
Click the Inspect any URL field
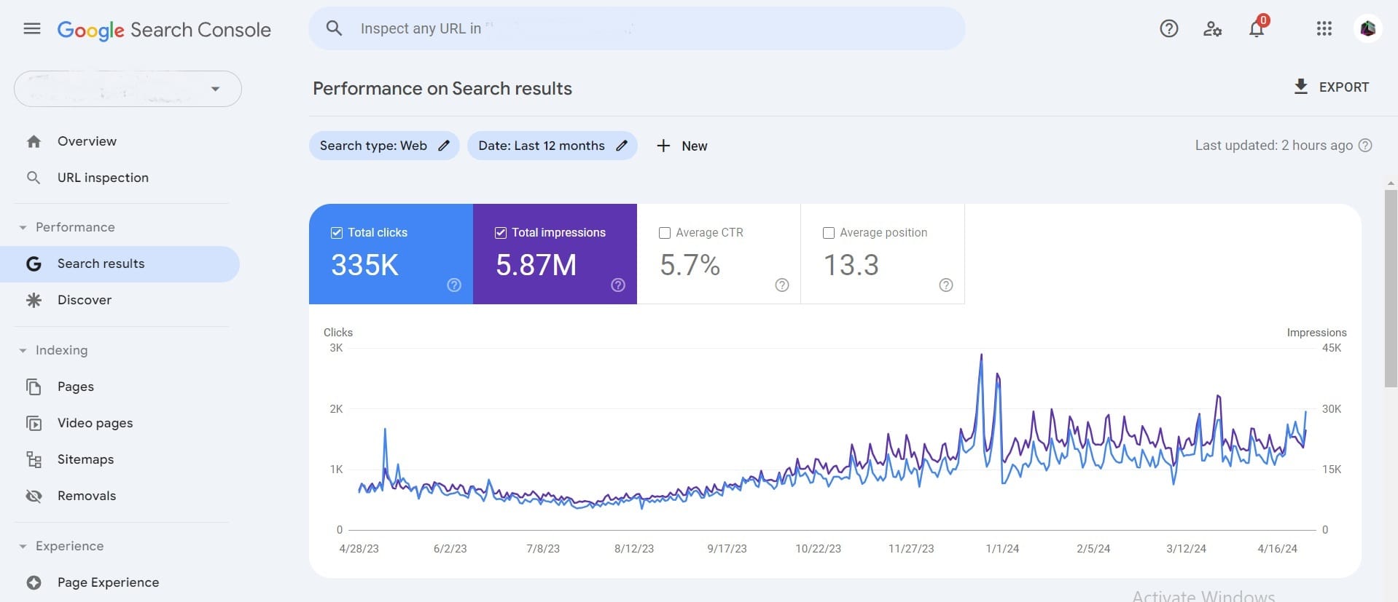[x=636, y=28]
